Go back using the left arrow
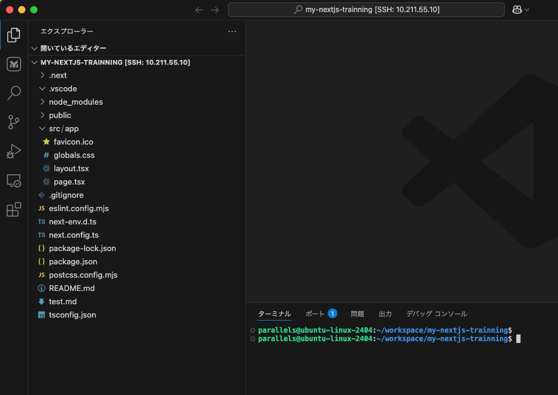The width and height of the screenshot is (558, 395). (x=200, y=10)
